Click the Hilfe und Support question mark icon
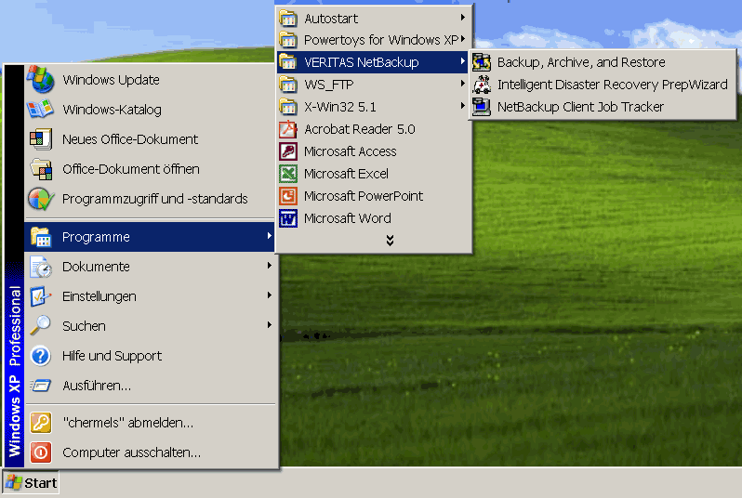Screen dimensions: 742x498 [x=41, y=356]
